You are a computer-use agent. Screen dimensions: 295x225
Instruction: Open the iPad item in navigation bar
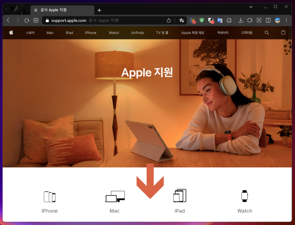point(69,33)
